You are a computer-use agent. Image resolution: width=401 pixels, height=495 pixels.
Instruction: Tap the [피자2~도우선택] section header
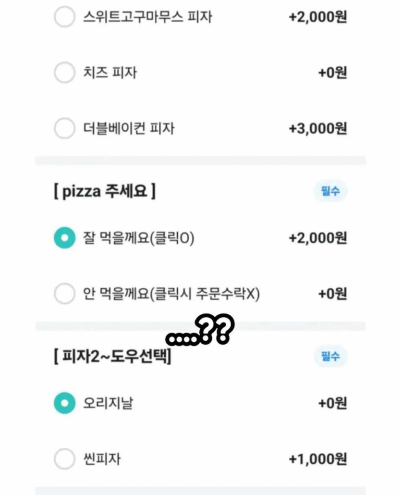click(x=113, y=357)
